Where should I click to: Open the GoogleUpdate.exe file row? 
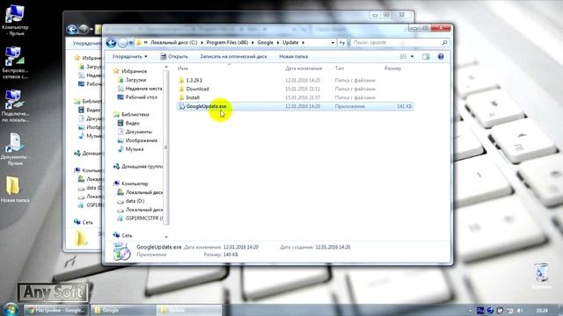pos(295,106)
